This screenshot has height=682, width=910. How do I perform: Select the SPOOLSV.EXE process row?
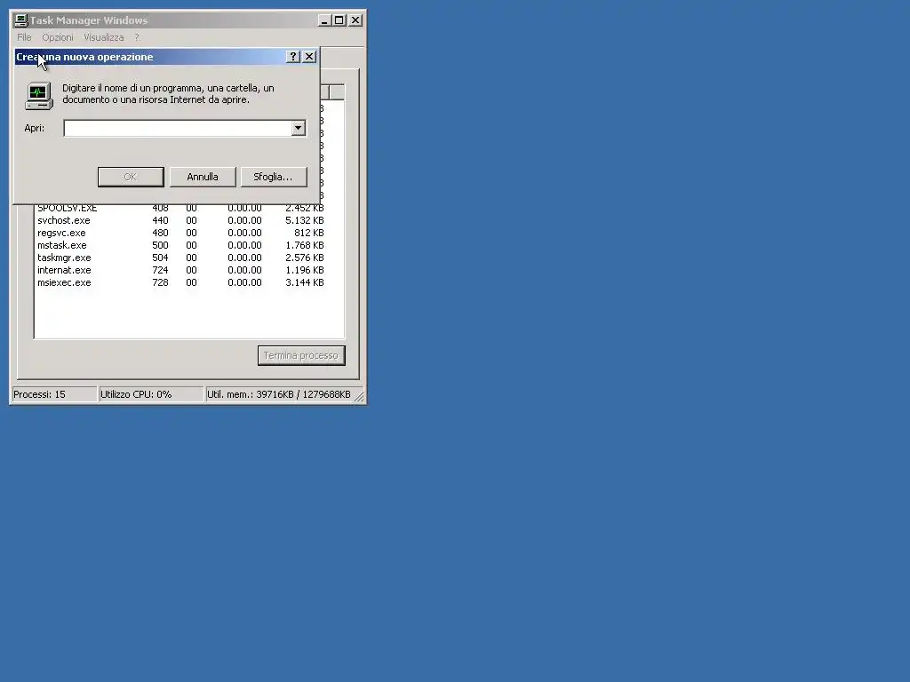coord(180,208)
